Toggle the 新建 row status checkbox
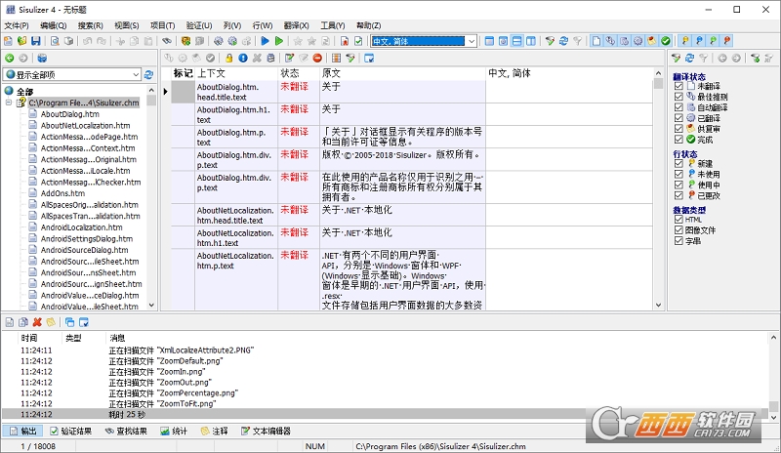 point(678,163)
